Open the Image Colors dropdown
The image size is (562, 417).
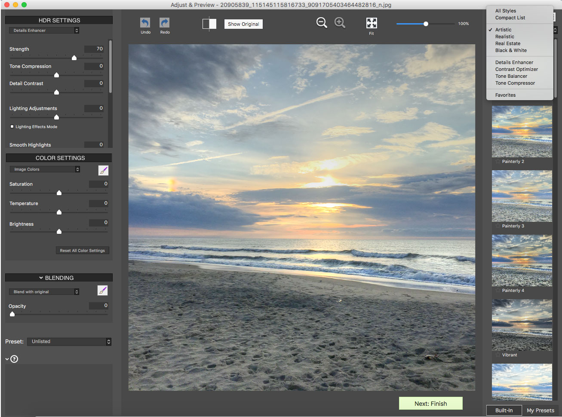pos(45,169)
